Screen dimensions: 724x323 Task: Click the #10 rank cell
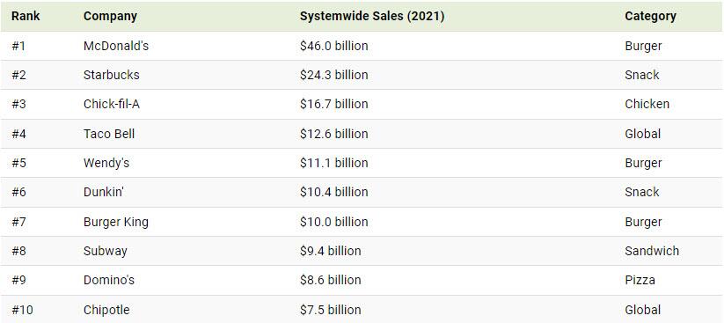(x=22, y=310)
